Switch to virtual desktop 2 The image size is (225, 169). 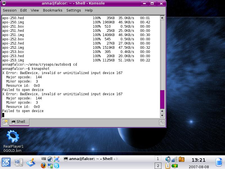[158, 166]
